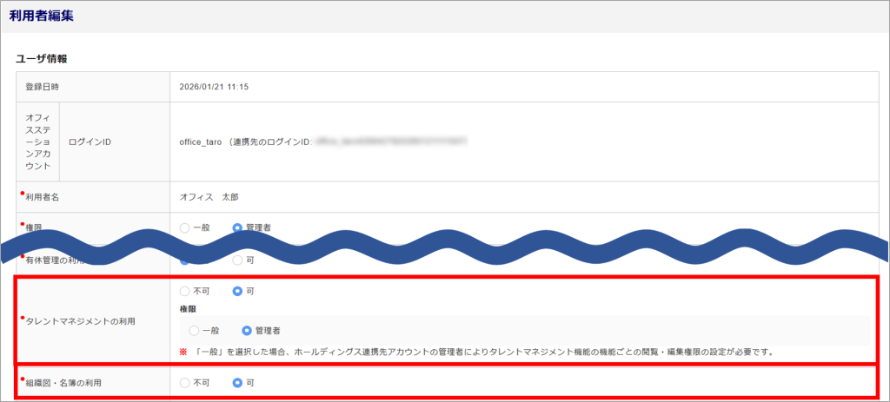The image size is (890, 402).
Task: Click the 登録日時 label cell
Action: (93, 87)
